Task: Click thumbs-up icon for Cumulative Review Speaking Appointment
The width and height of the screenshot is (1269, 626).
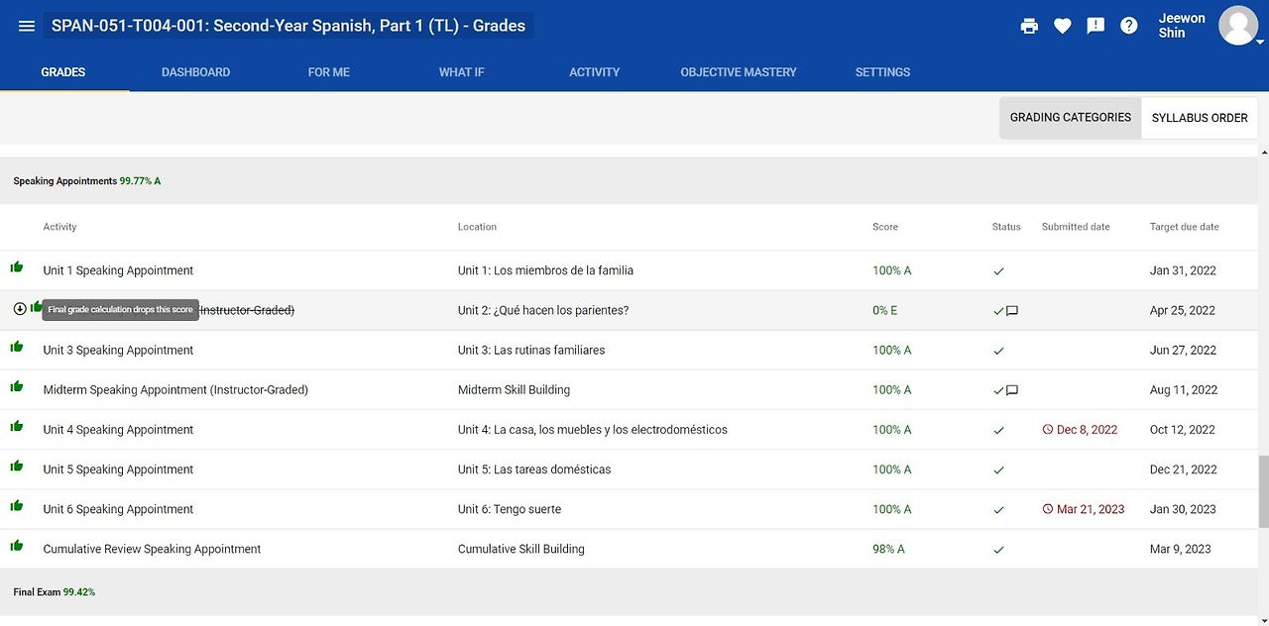Action: pyautogui.click(x=17, y=545)
